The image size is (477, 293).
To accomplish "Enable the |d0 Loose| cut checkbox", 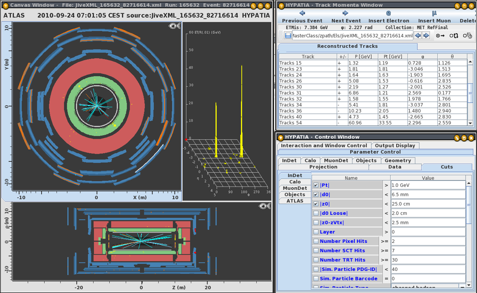I will coord(316,213).
